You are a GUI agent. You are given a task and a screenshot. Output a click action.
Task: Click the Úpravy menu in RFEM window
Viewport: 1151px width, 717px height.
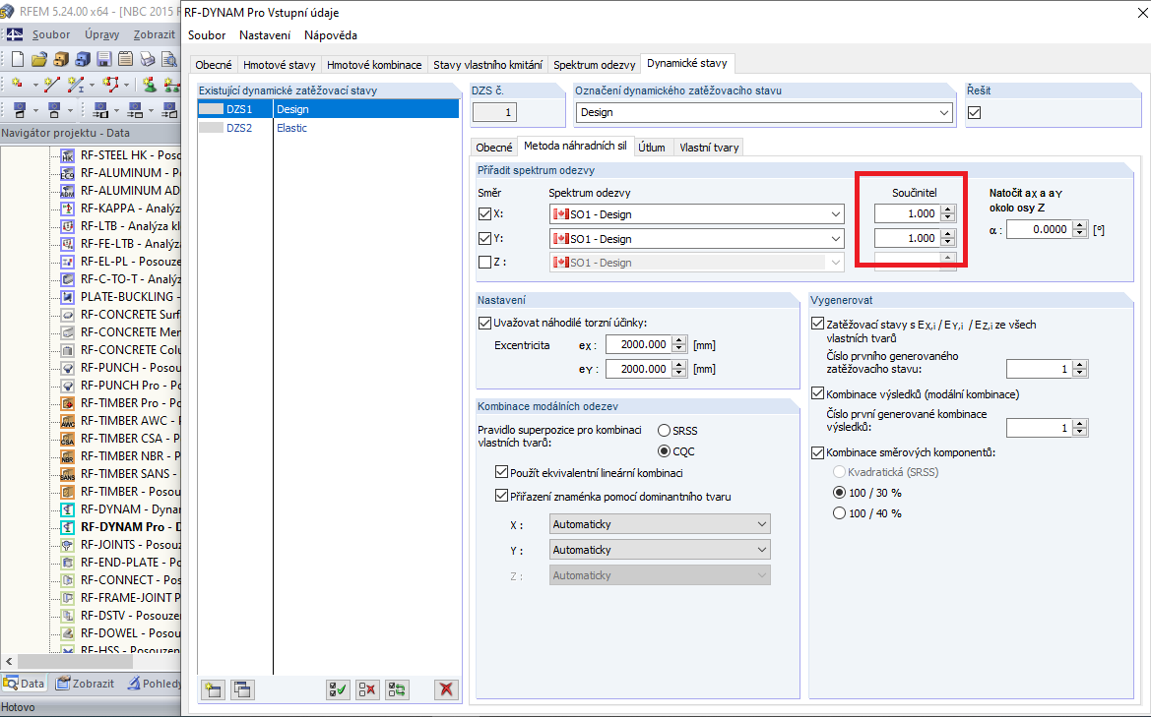click(101, 34)
